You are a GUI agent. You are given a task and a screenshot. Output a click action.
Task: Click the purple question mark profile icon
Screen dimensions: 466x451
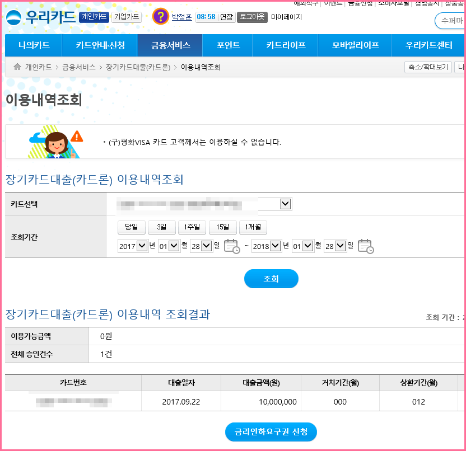point(160,17)
